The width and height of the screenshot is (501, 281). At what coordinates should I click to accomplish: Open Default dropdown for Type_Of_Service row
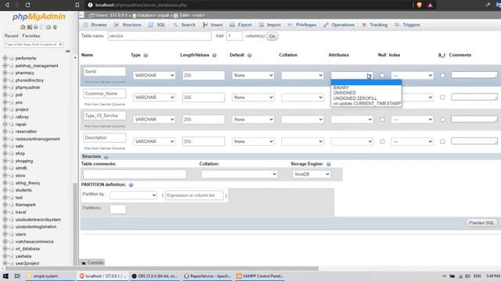pos(253,119)
